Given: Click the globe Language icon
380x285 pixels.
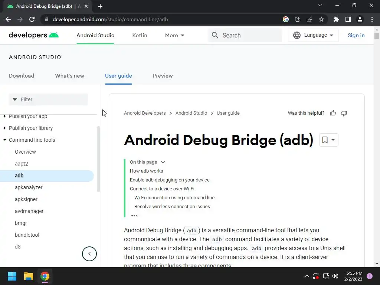Looking at the screenshot, I should 297,35.
